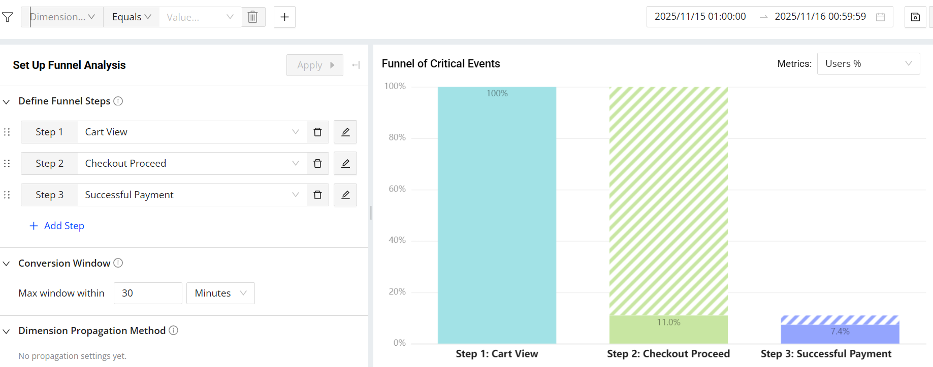Viewport: 933px width, 367px height.
Task: Open the Equals operator dropdown
Action: click(131, 17)
